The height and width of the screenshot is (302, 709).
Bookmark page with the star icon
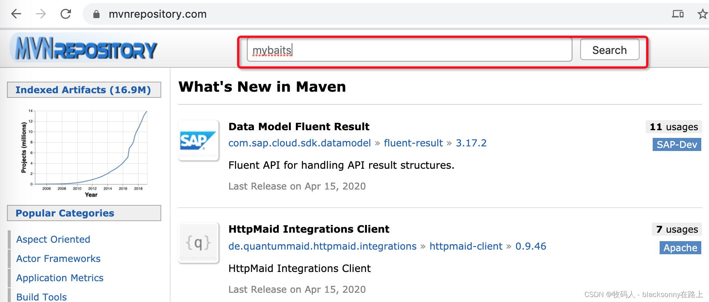pos(703,14)
